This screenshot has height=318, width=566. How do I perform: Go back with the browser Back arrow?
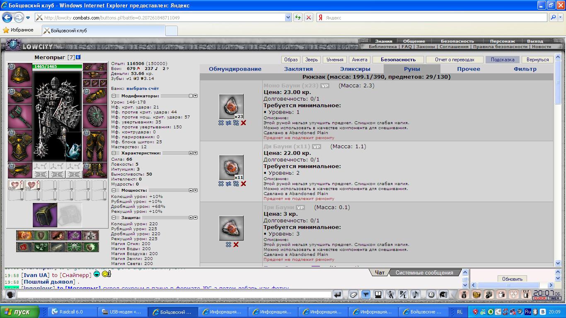tap(7, 17)
